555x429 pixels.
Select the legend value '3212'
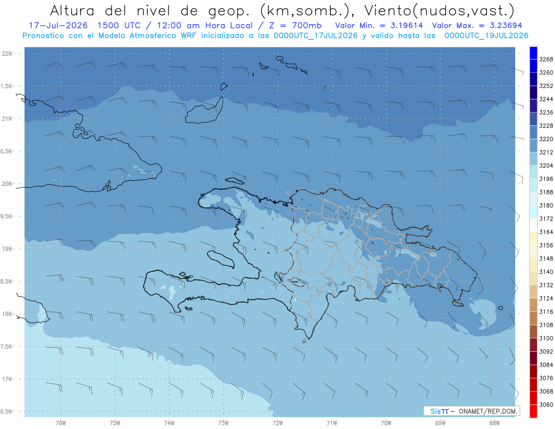(x=546, y=152)
